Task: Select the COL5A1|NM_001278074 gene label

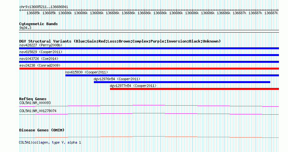Action: pos(38,111)
